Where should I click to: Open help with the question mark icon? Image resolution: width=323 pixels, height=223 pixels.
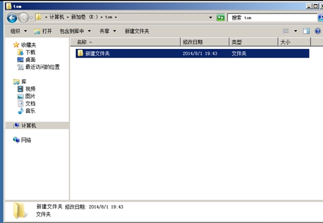click(318, 31)
